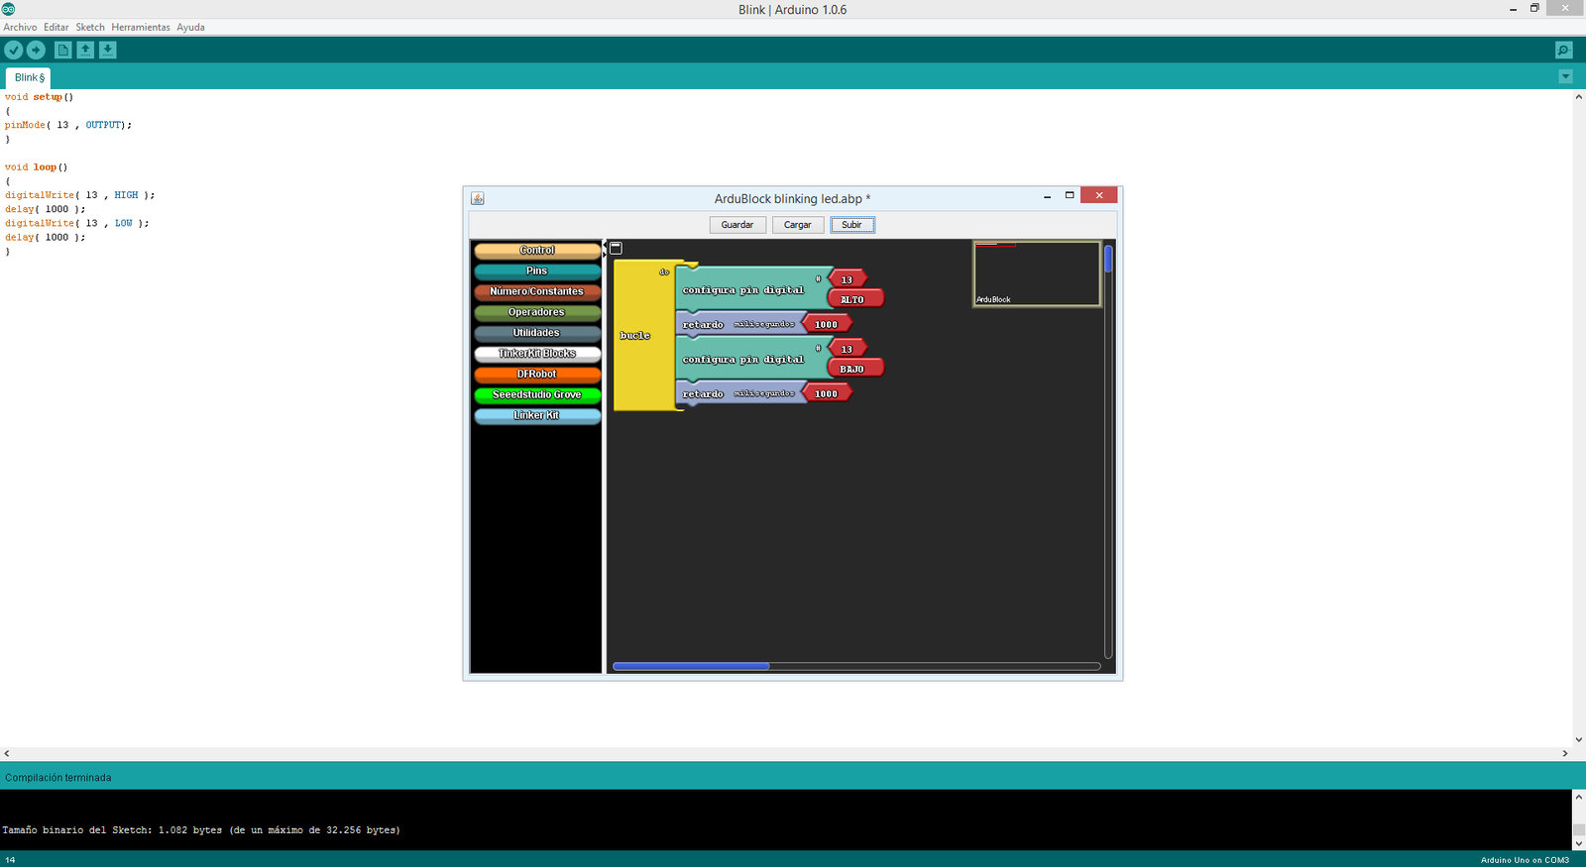The image size is (1586, 867).
Task: Open the Seeedstudio Grove block drawer
Action: (x=537, y=395)
